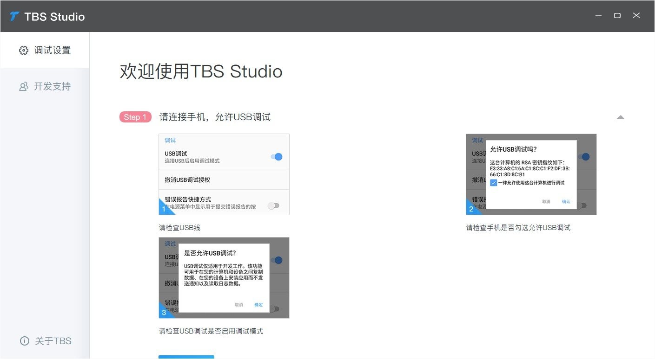
Task: Click the numbered blue corner marker on screenshot 1
Action: [x=164, y=209]
